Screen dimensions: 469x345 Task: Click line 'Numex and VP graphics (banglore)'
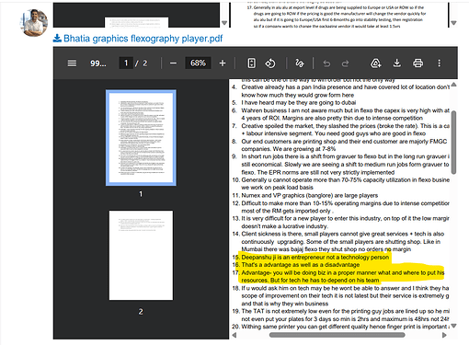pyautogui.click(x=310, y=195)
